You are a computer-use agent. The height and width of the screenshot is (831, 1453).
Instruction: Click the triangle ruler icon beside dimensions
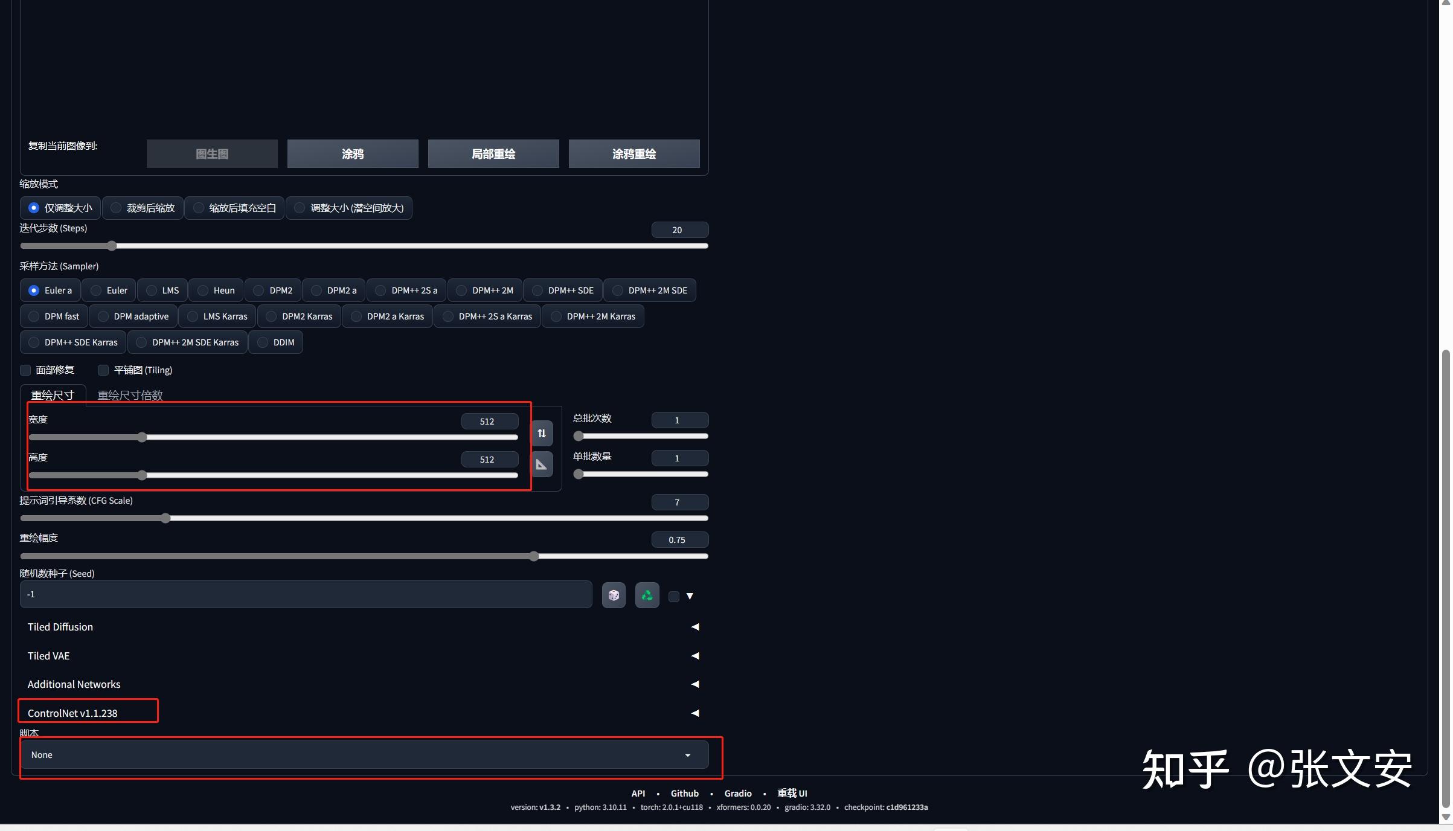tap(542, 464)
